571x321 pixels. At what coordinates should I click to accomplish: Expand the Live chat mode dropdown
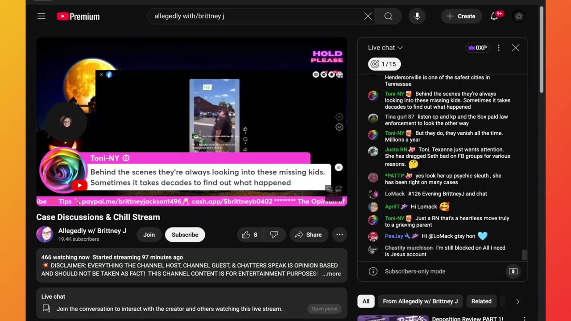385,48
